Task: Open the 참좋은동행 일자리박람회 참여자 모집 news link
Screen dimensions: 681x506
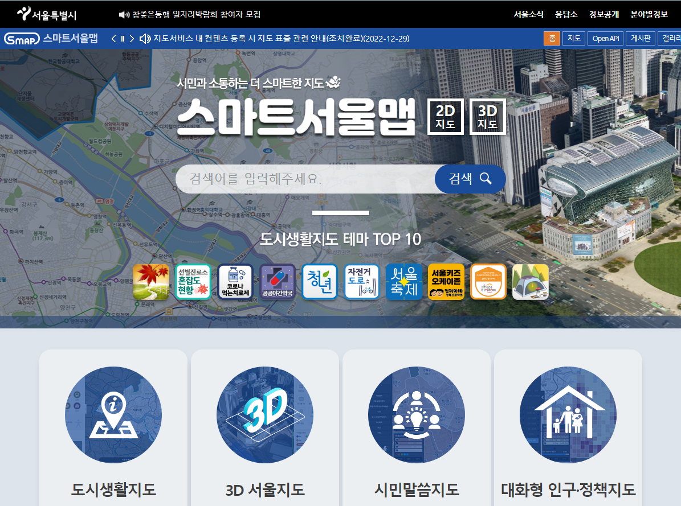Action: [x=196, y=14]
